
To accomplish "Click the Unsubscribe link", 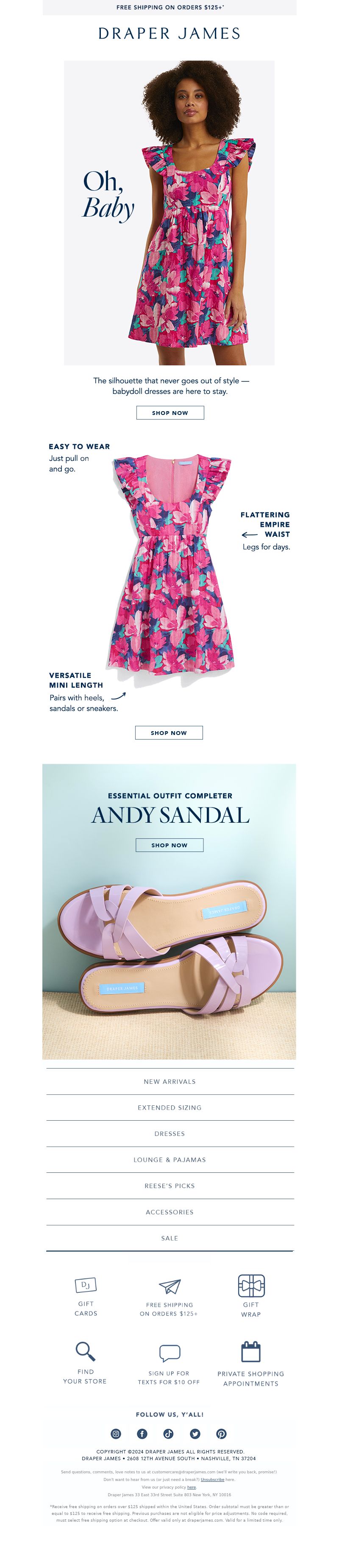I will click(213, 1479).
